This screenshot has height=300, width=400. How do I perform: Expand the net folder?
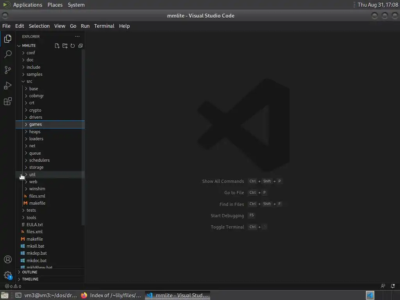pos(50,146)
